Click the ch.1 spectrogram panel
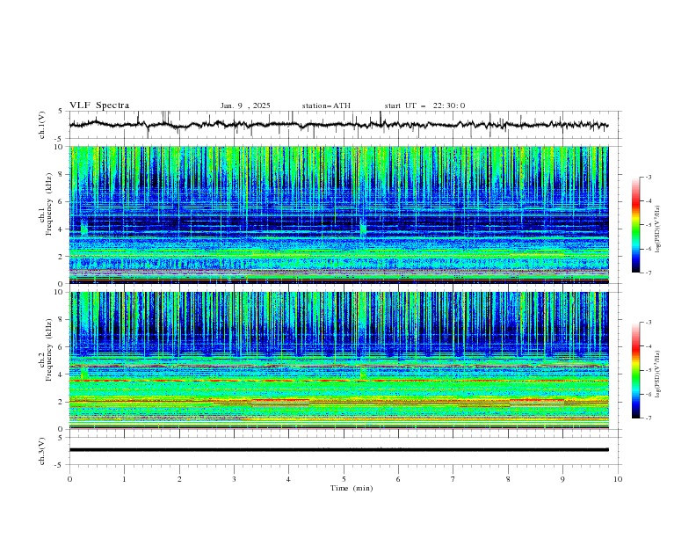Image resolution: width=696 pixels, height=538 pixels. [338, 214]
